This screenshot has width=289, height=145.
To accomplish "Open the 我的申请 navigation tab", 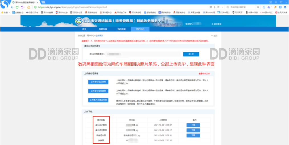I will coord(121,29).
